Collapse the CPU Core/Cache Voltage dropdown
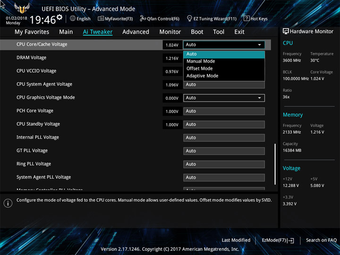 pyautogui.click(x=224, y=45)
